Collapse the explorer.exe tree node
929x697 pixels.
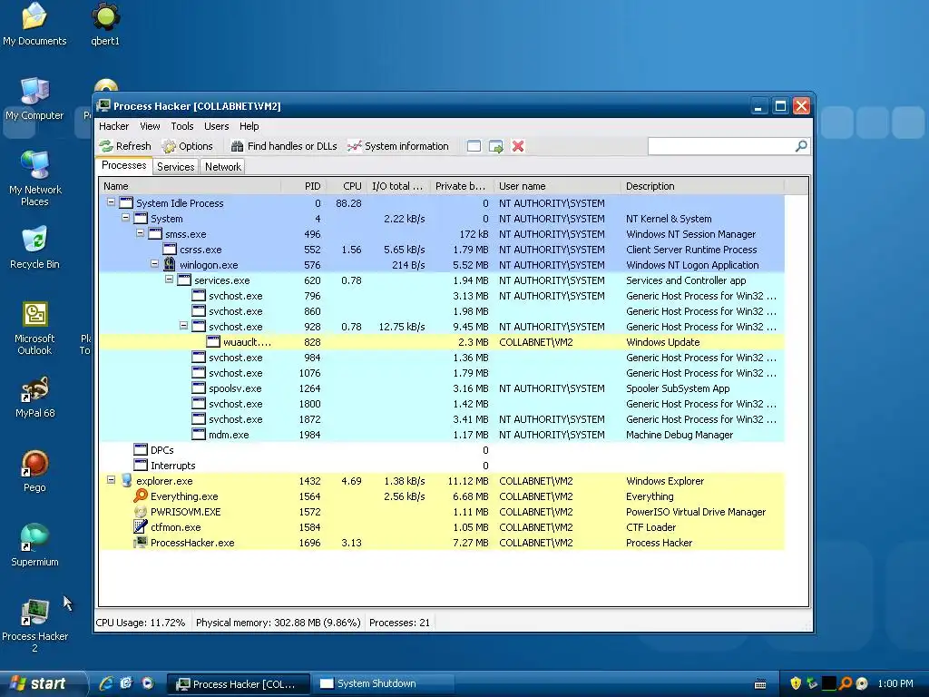111,479
